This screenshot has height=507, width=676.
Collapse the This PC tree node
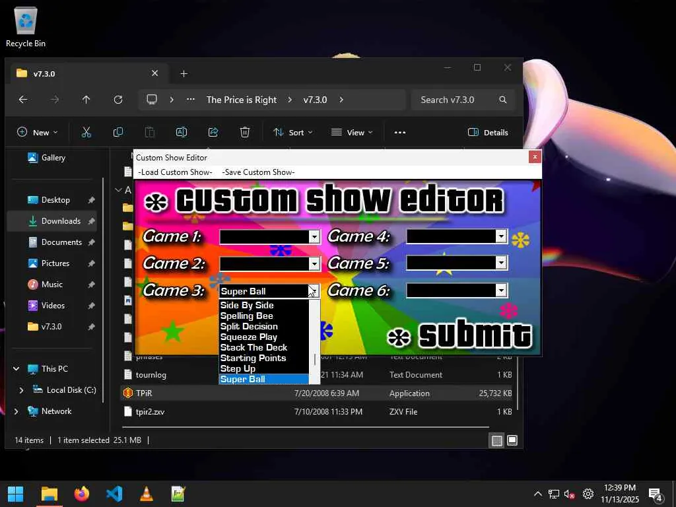click(17, 368)
